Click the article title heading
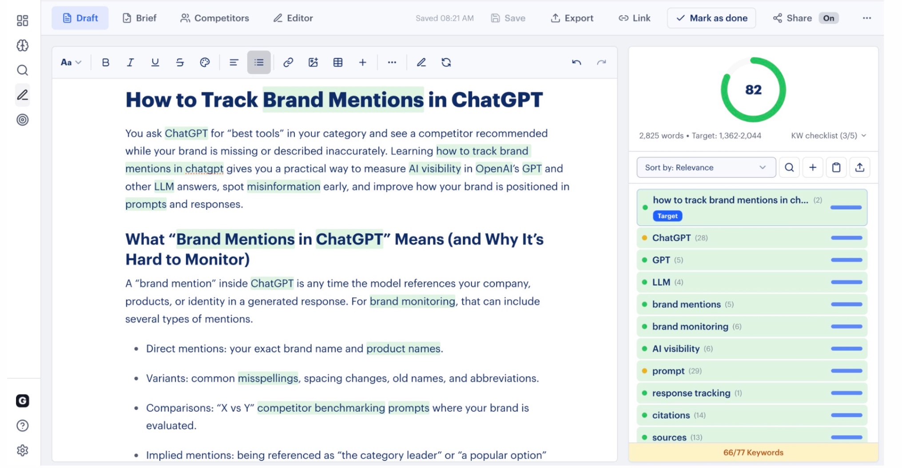The width and height of the screenshot is (902, 468). pos(334,100)
